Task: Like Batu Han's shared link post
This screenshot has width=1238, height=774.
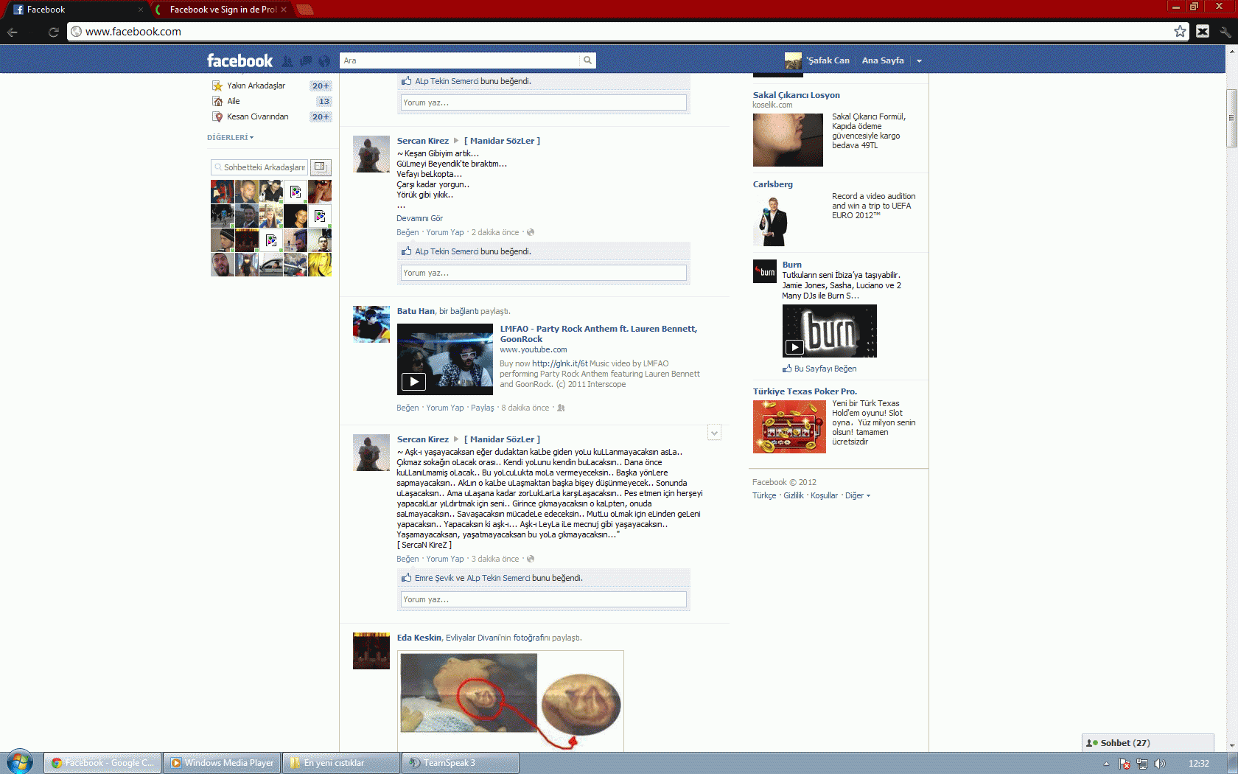Action: [x=407, y=408]
